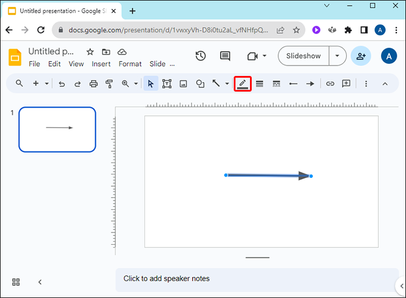Select the paint format tool
406x298 pixels.
pyautogui.click(x=109, y=84)
